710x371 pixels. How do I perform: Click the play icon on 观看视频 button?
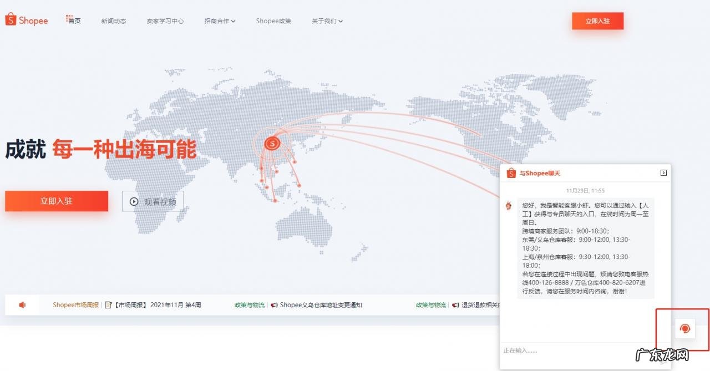[x=133, y=201]
